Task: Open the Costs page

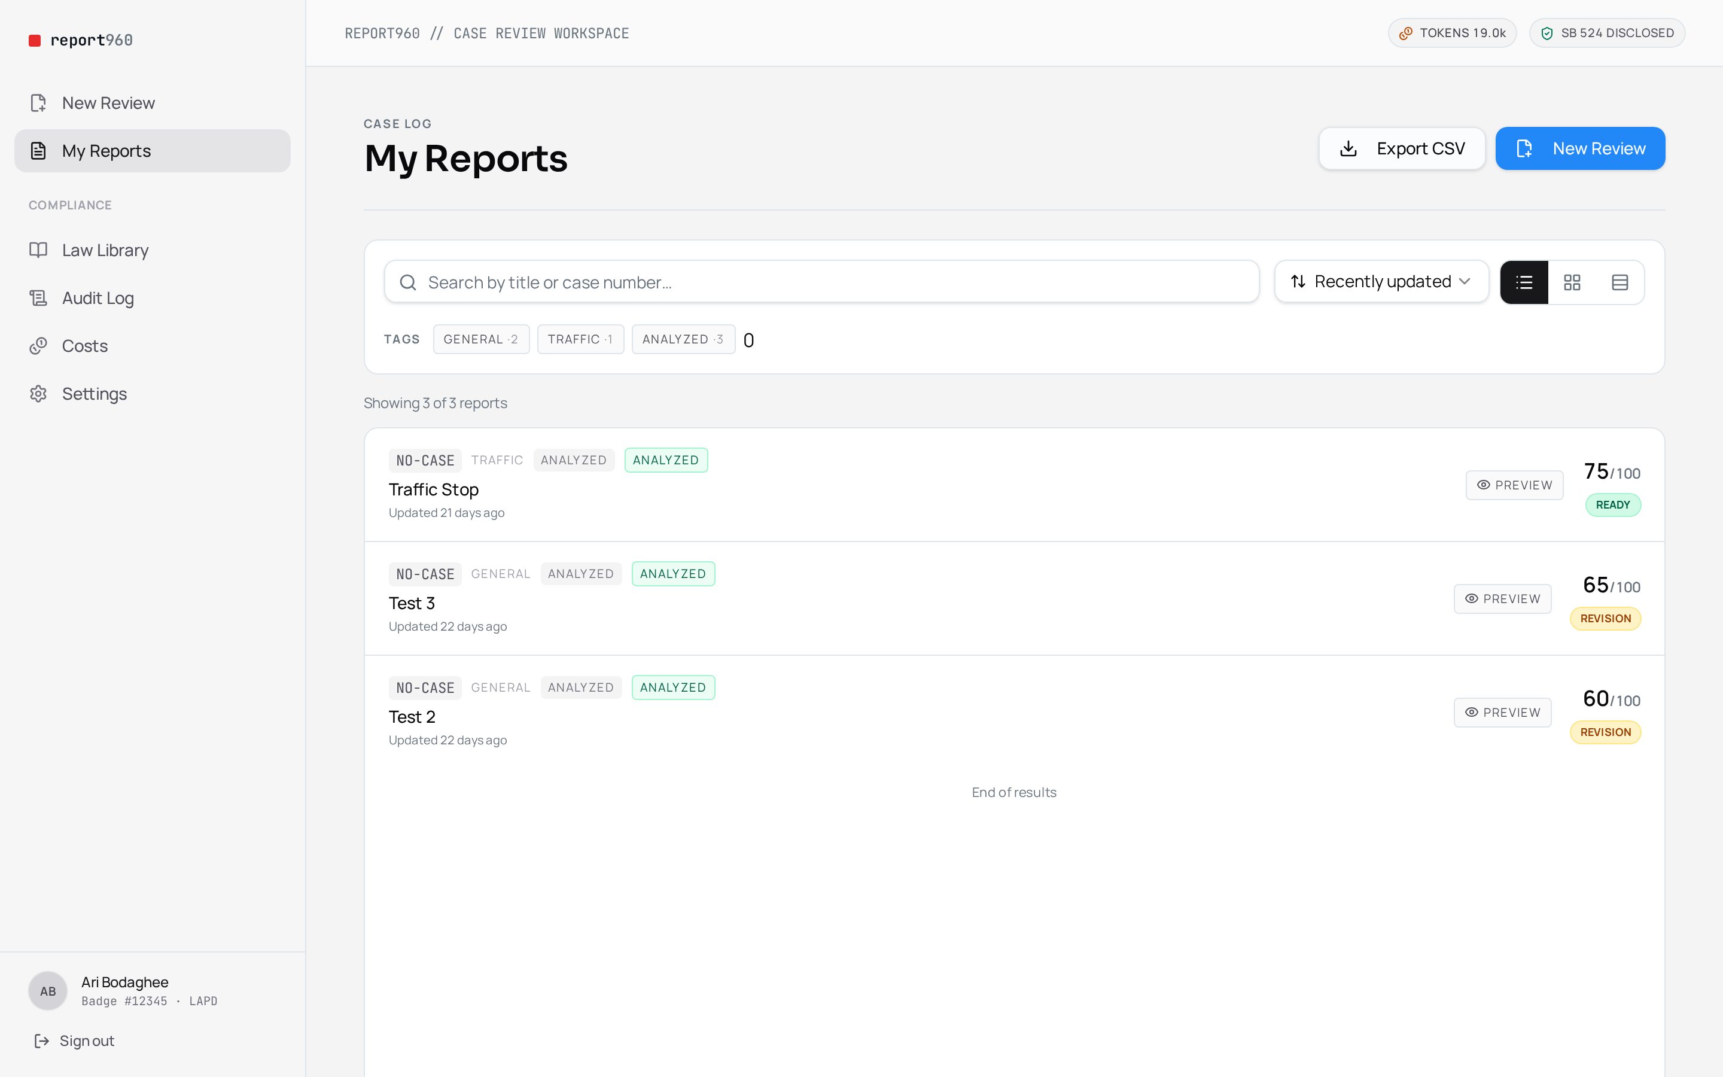Action: pyautogui.click(x=153, y=346)
